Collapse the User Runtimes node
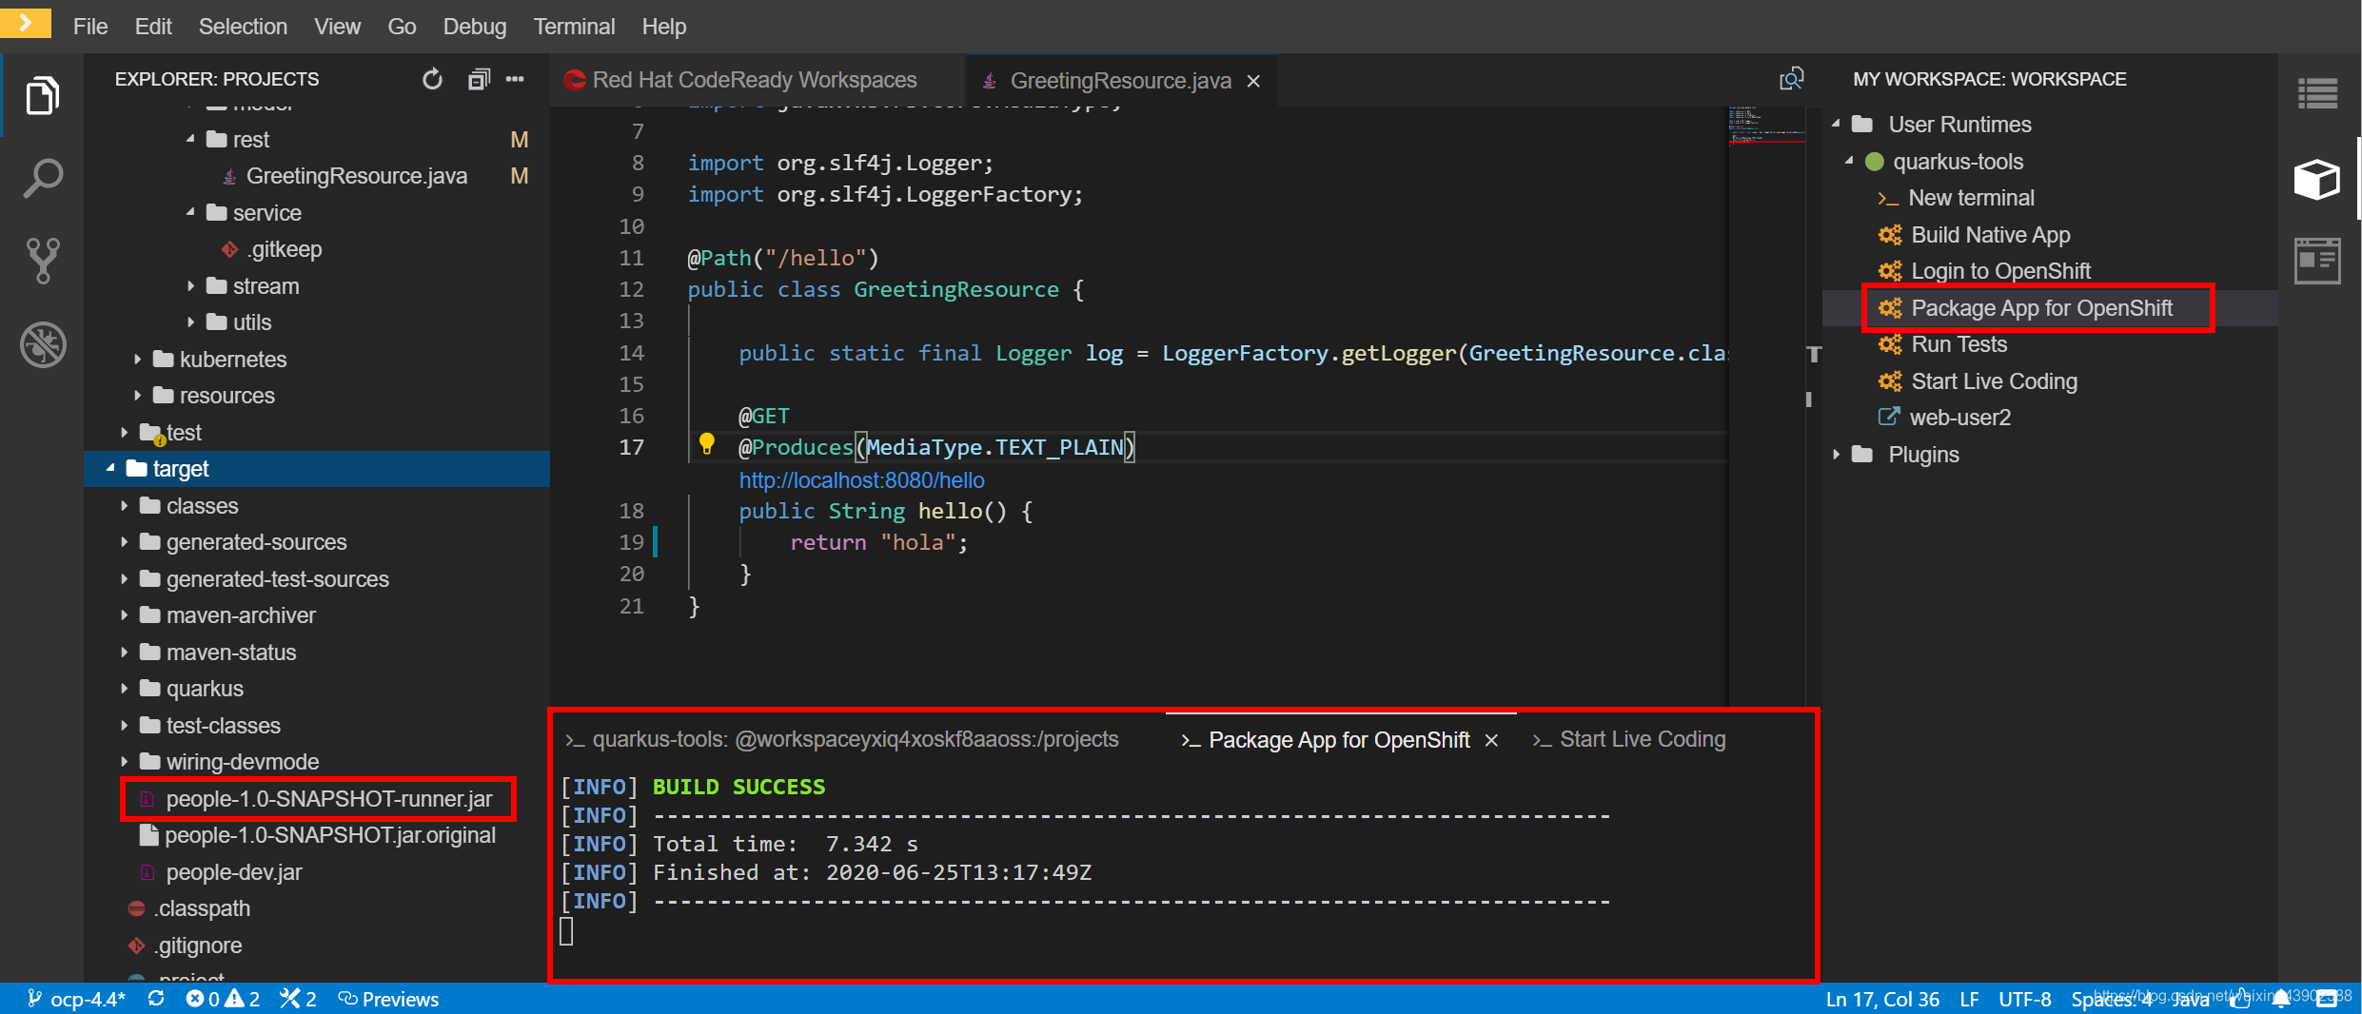2362x1014 pixels. 1837,125
